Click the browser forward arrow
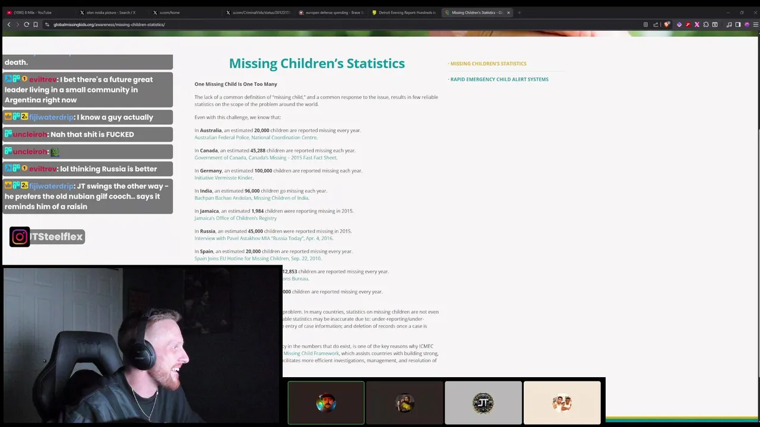Screen dimensions: 760x427 coord(18,24)
